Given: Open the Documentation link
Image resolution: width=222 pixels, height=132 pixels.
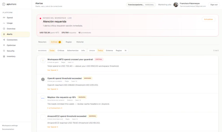Looking at the screenshot, I should click(8, 129).
